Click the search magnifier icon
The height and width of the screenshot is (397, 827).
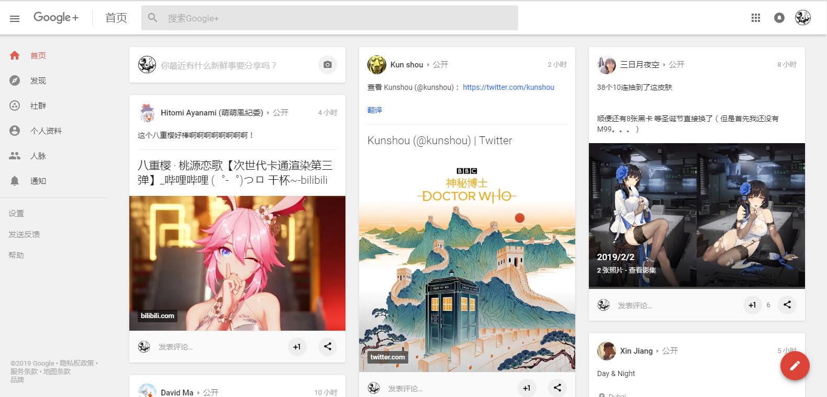tap(153, 18)
